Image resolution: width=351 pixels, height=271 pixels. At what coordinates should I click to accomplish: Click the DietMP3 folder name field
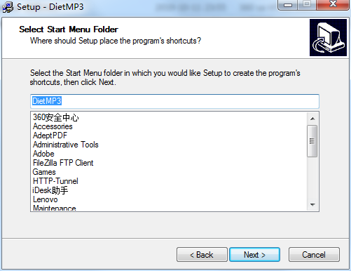[x=174, y=101]
